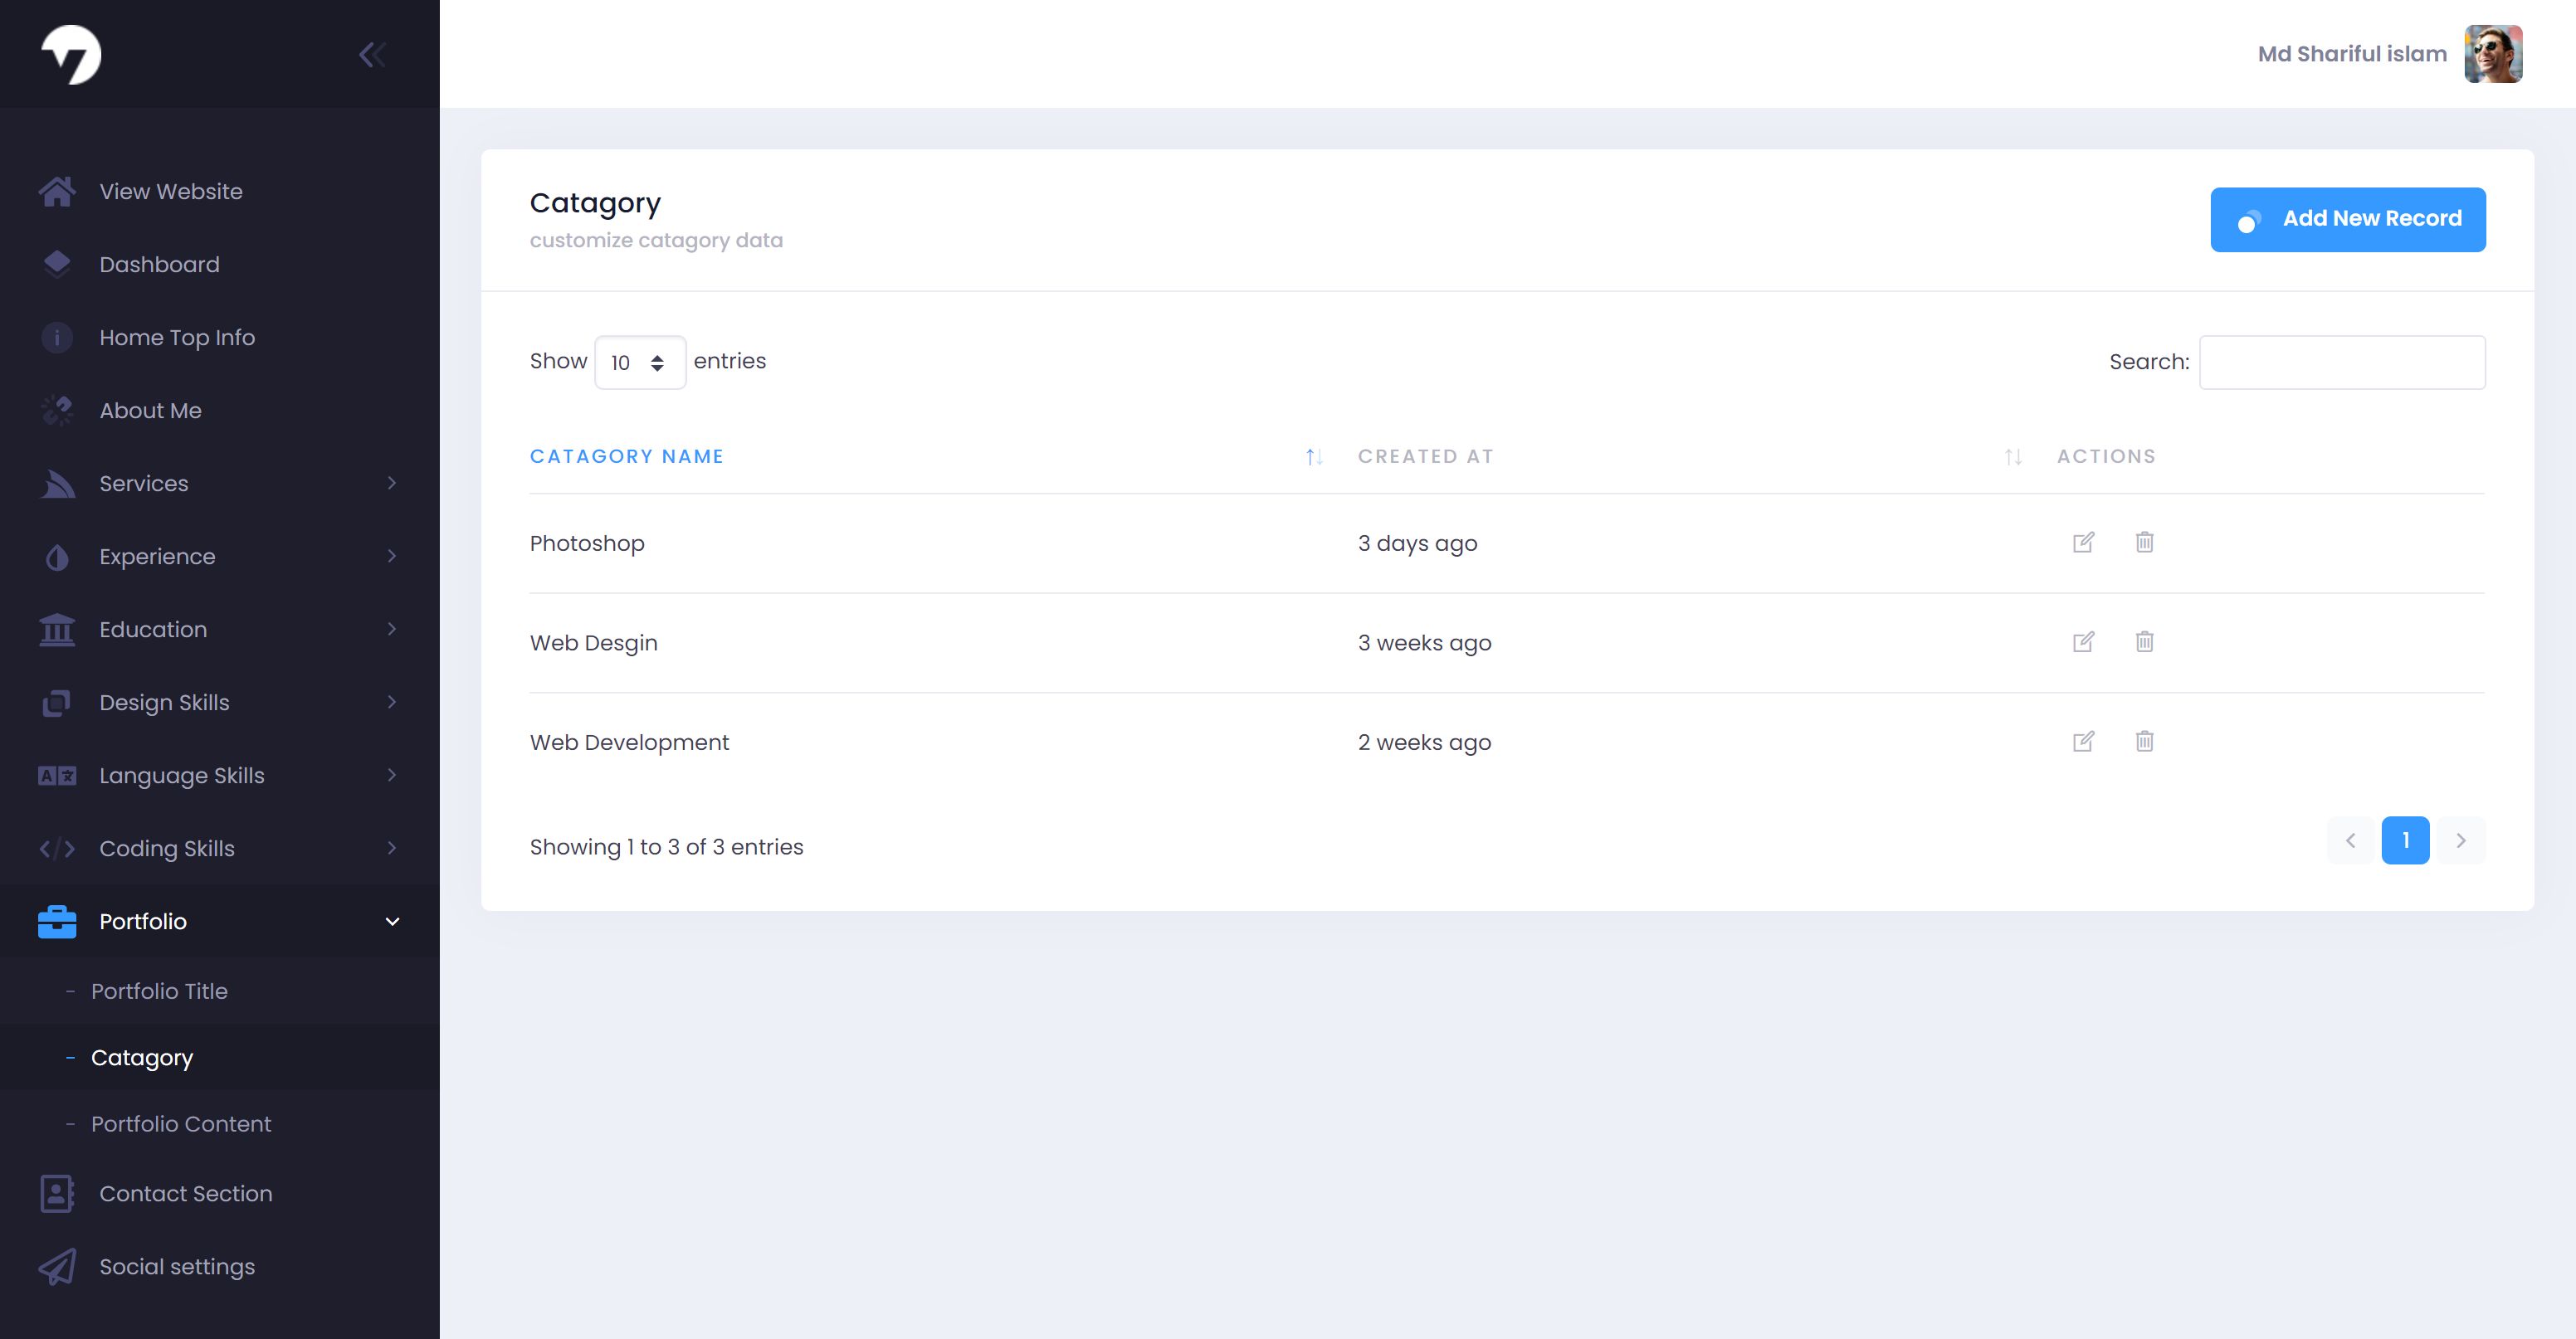Focus the Search input field
The height and width of the screenshot is (1339, 2576).
tap(2342, 362)
